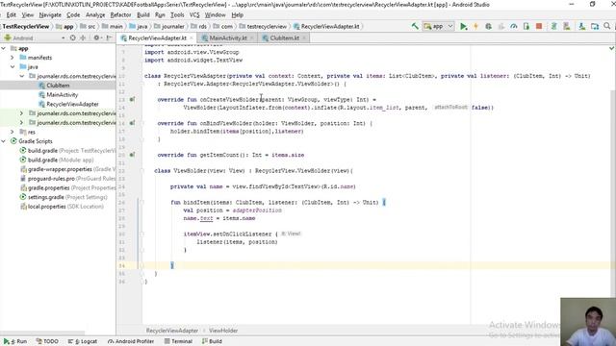Open the Build tool window button

pos(212,341)
